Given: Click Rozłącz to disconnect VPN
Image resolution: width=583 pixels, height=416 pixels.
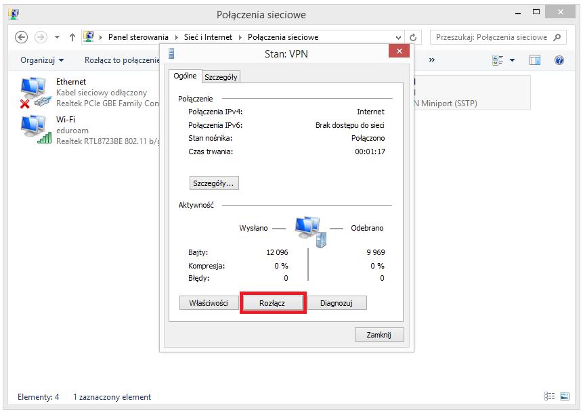Looking at the screenshot, I should coord(272,303).
